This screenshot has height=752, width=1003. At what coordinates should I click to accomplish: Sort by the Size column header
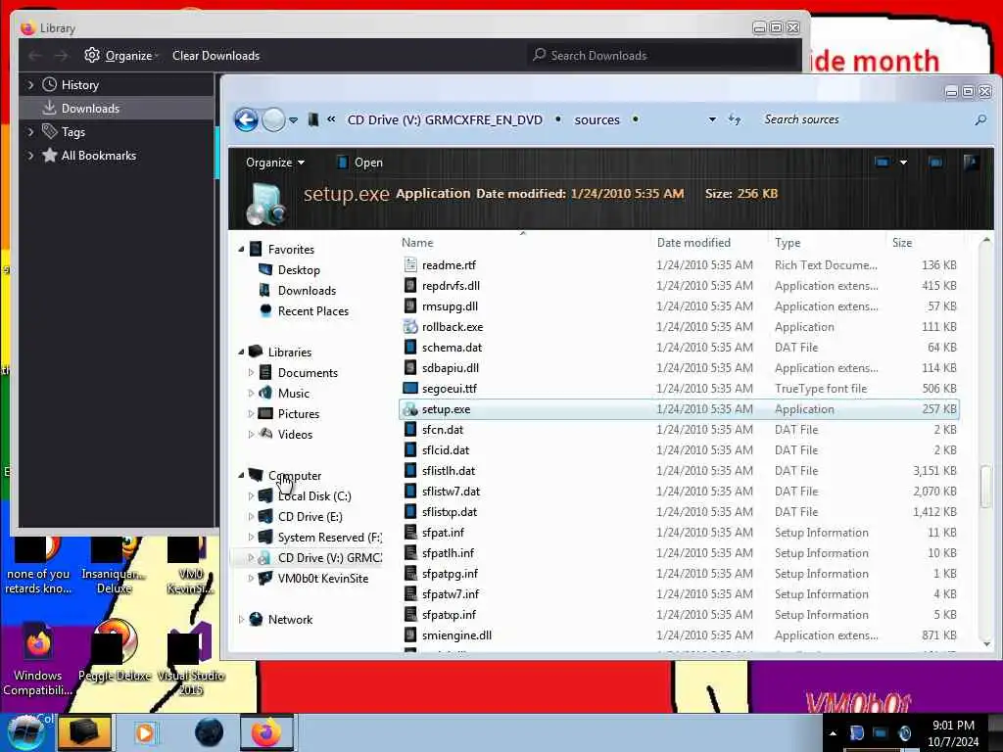coord(902,243)
